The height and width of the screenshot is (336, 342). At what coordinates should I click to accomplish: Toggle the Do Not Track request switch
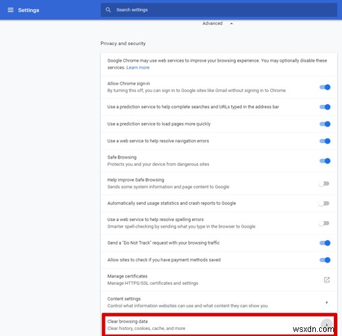click(x=325, y=243)
